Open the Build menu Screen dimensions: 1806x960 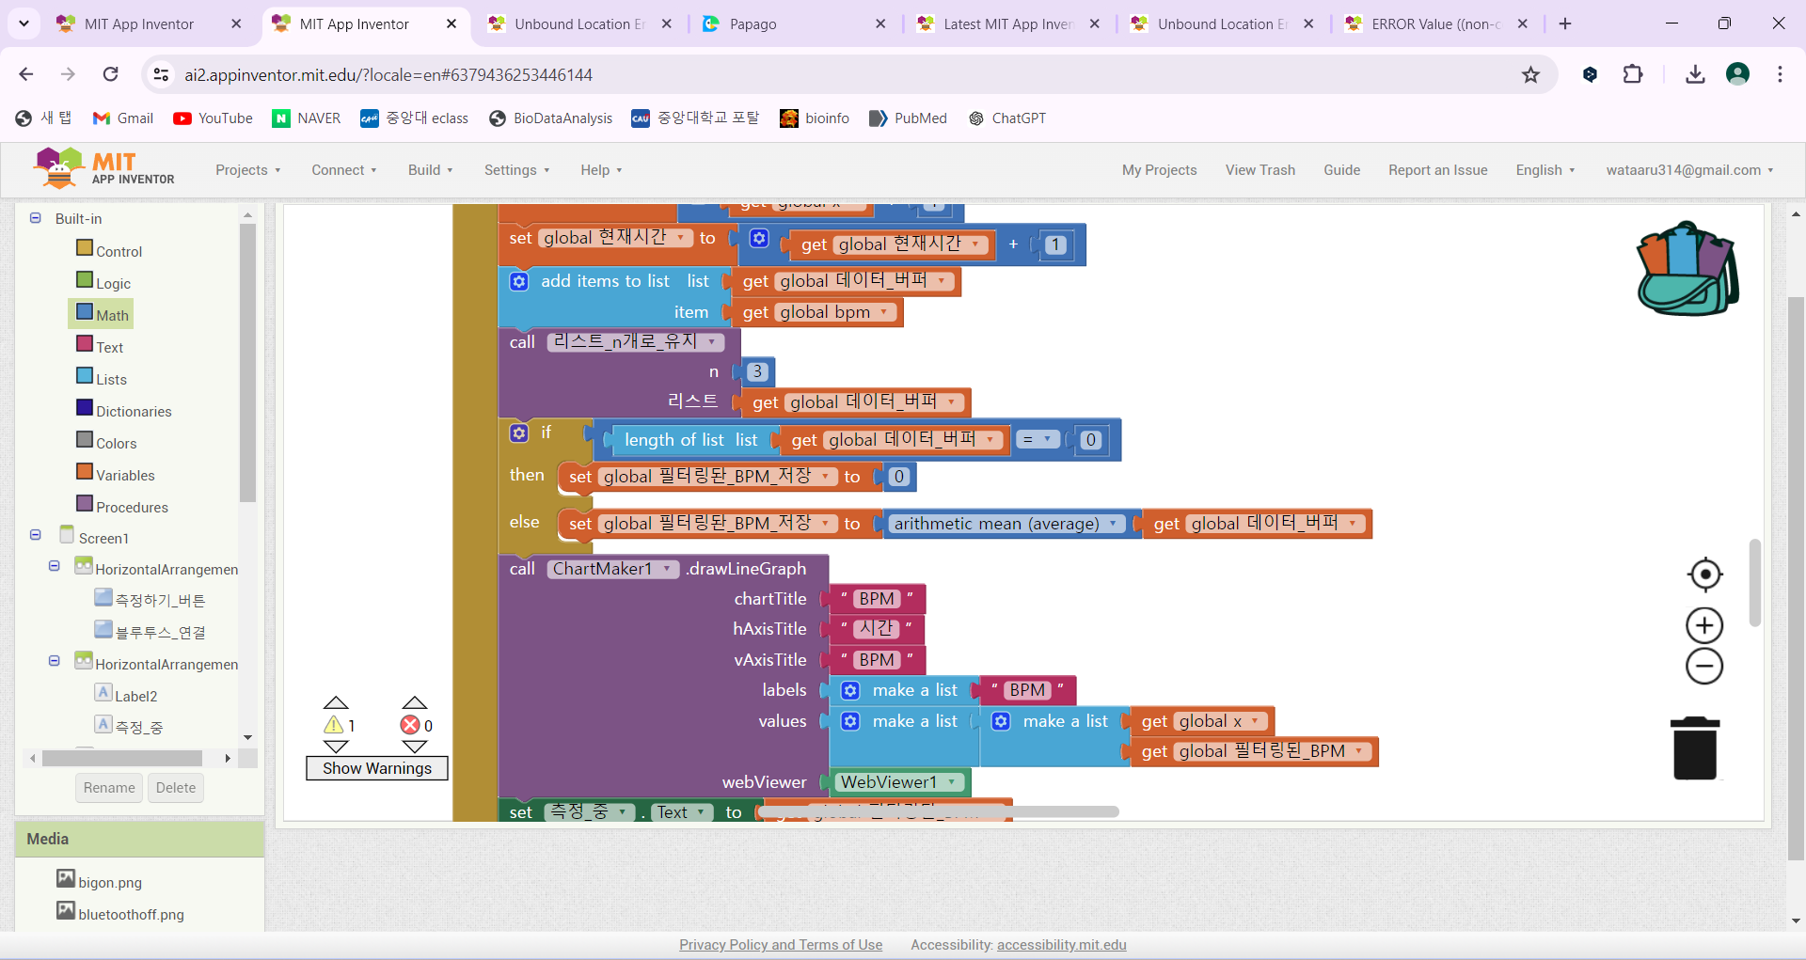pyautogui.click(x=430, y=170)
